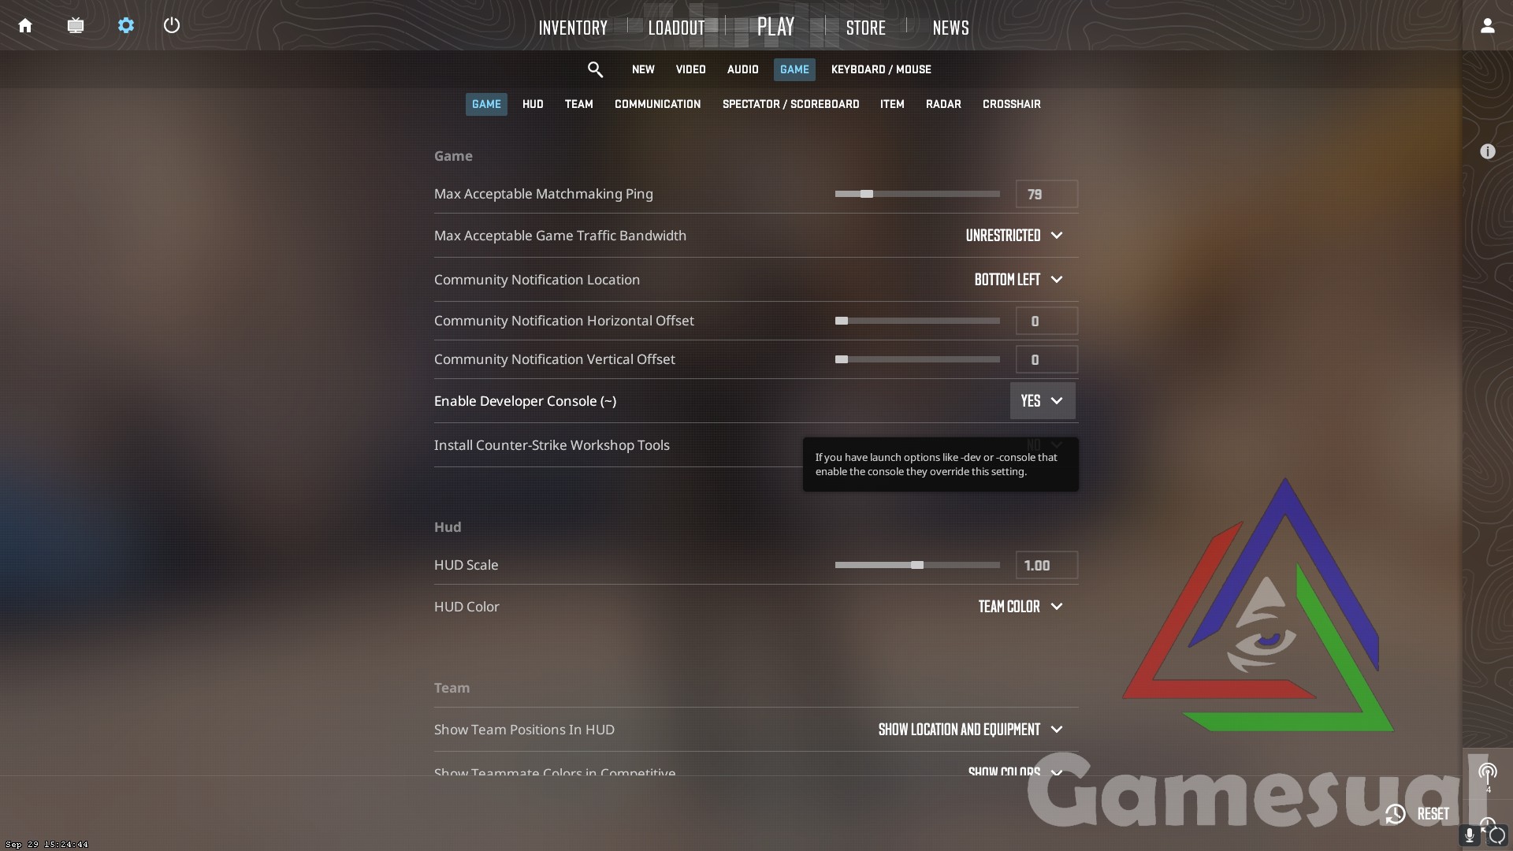Screen dimensions: 1513x851
Task: Click the Settings gear icon
Action: (124, 25)
